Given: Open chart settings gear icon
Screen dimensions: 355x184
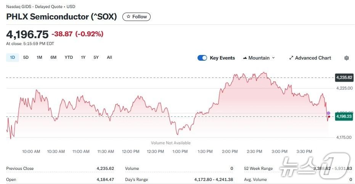Looking at the screenshot, I should [x=346, y=58].
